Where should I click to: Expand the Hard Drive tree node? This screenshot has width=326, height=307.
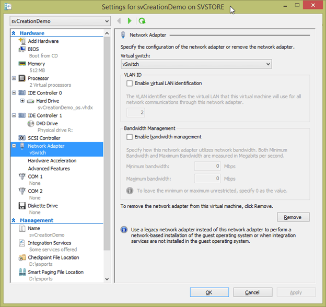(x=22, y=101)
